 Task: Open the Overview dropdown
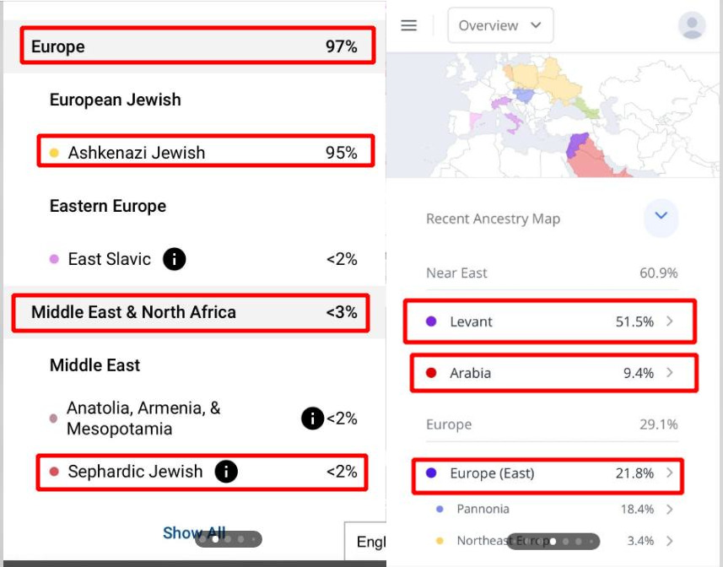[x=500, y=25]
